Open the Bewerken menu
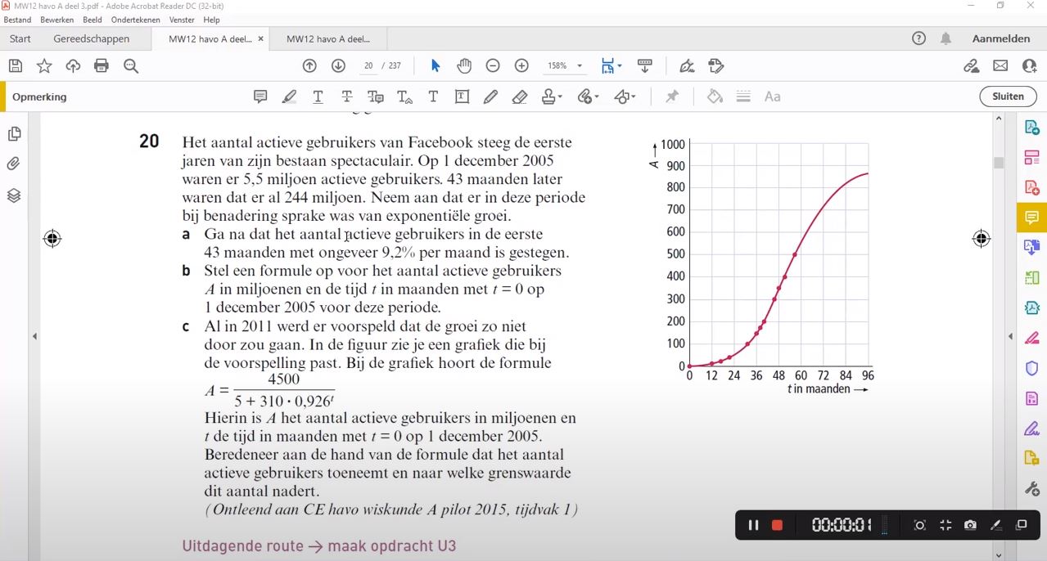This screenshot has width=1047, height=561. coord(57,20)
